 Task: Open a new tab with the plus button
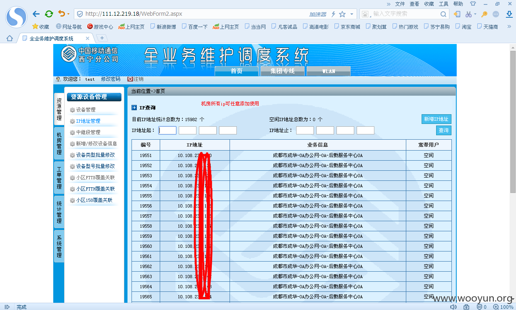(x=102, y=38)
